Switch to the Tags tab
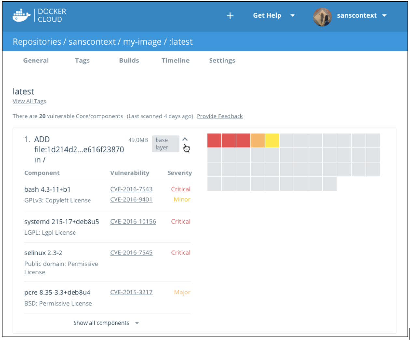 click(x=82, y=61)
